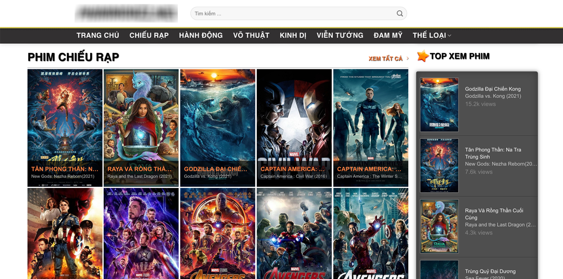Open the first Avengers movie poster
Image resolution: width=563 pixels, height=279 pixels.
(370, 233)
